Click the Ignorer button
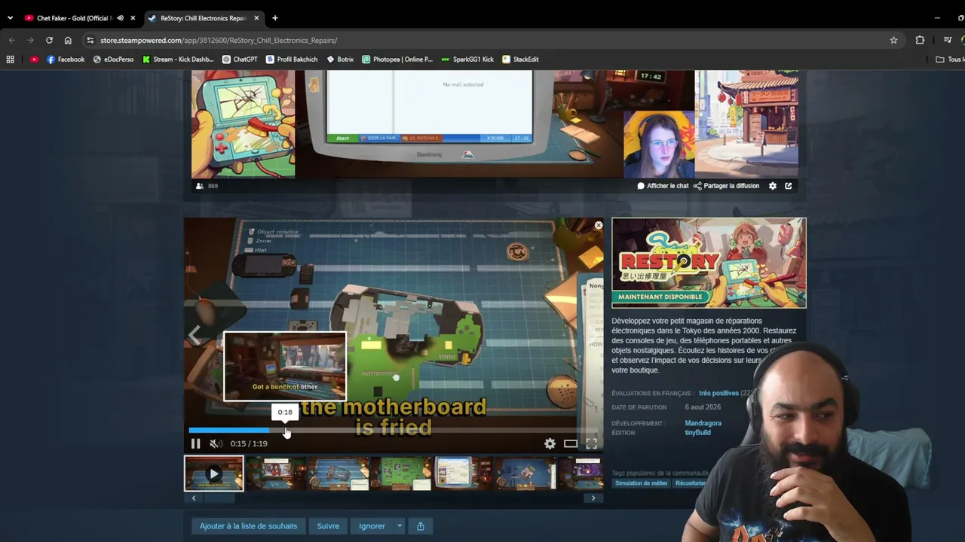Viewport: 965px width, 542px height. click(x=372, y=526)
